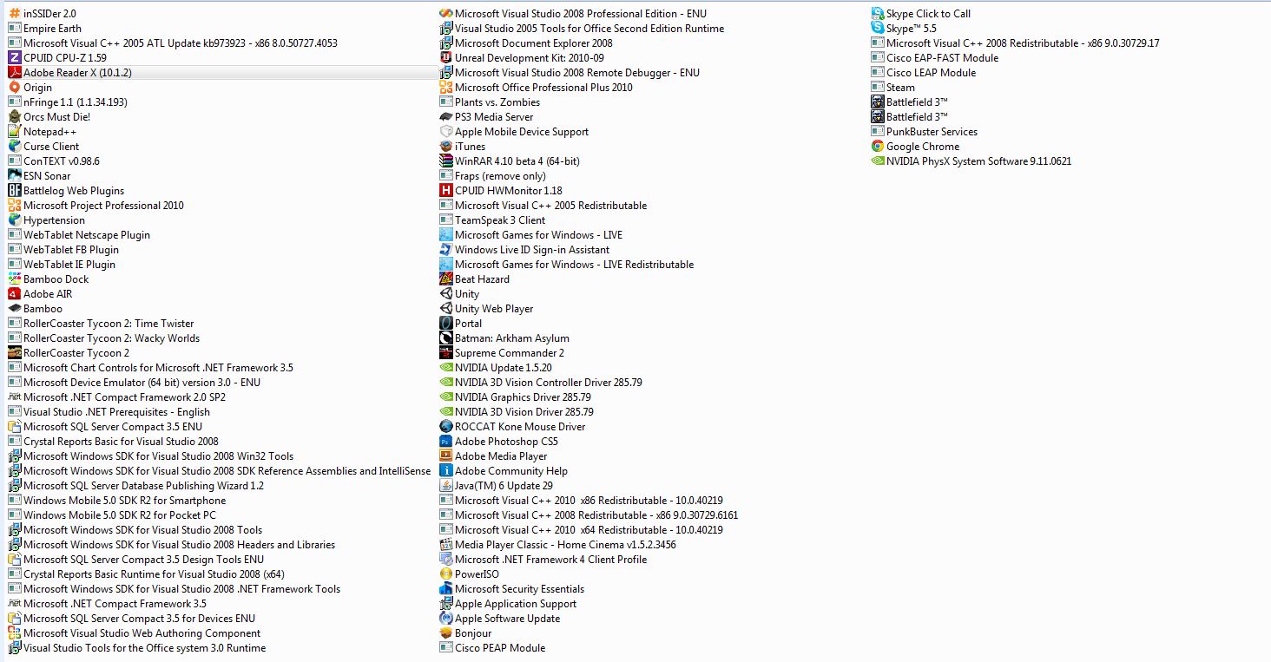Viewport: 1271px width, 662px height.
Task: Click the Adobe AIR icon
Action: click(15, 294)
